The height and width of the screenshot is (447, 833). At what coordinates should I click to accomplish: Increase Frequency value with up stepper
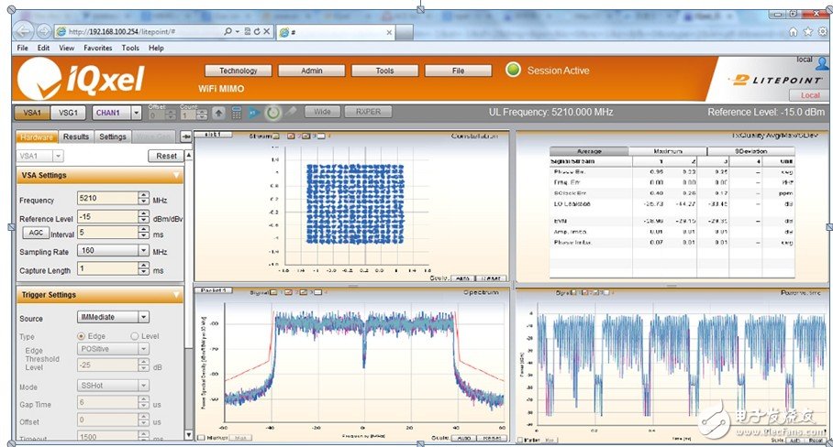144,195
